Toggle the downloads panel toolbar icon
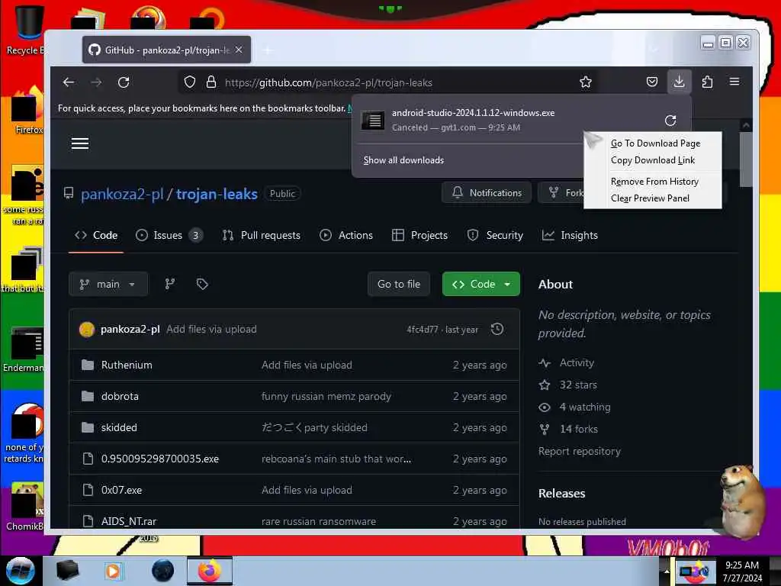This screenshot has height=586, width=781. (679, 82)
